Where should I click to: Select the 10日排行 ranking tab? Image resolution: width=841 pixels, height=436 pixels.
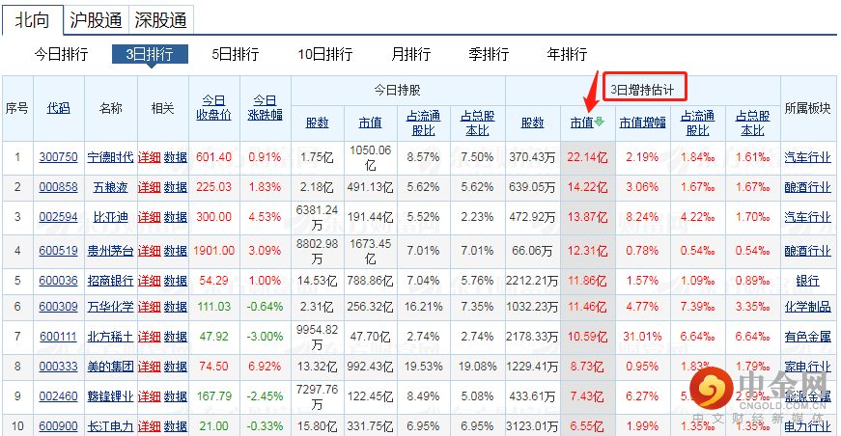click(325, 54)
